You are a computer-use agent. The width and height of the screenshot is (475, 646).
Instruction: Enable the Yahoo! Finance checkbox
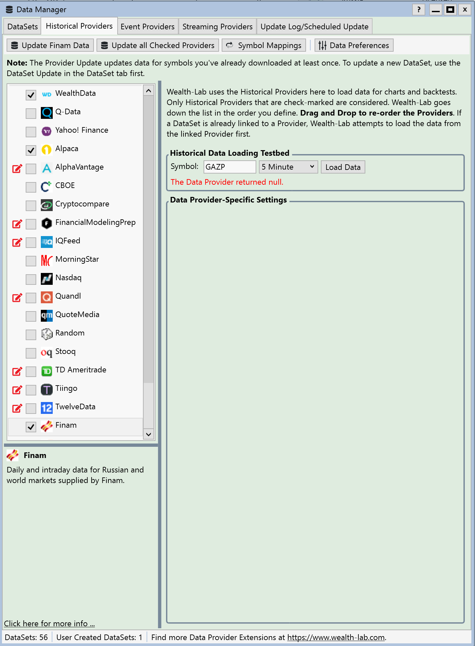[x=31, y=132]
